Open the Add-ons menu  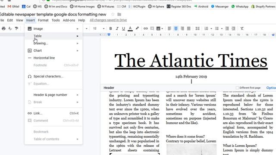click(x=69, y=20)
